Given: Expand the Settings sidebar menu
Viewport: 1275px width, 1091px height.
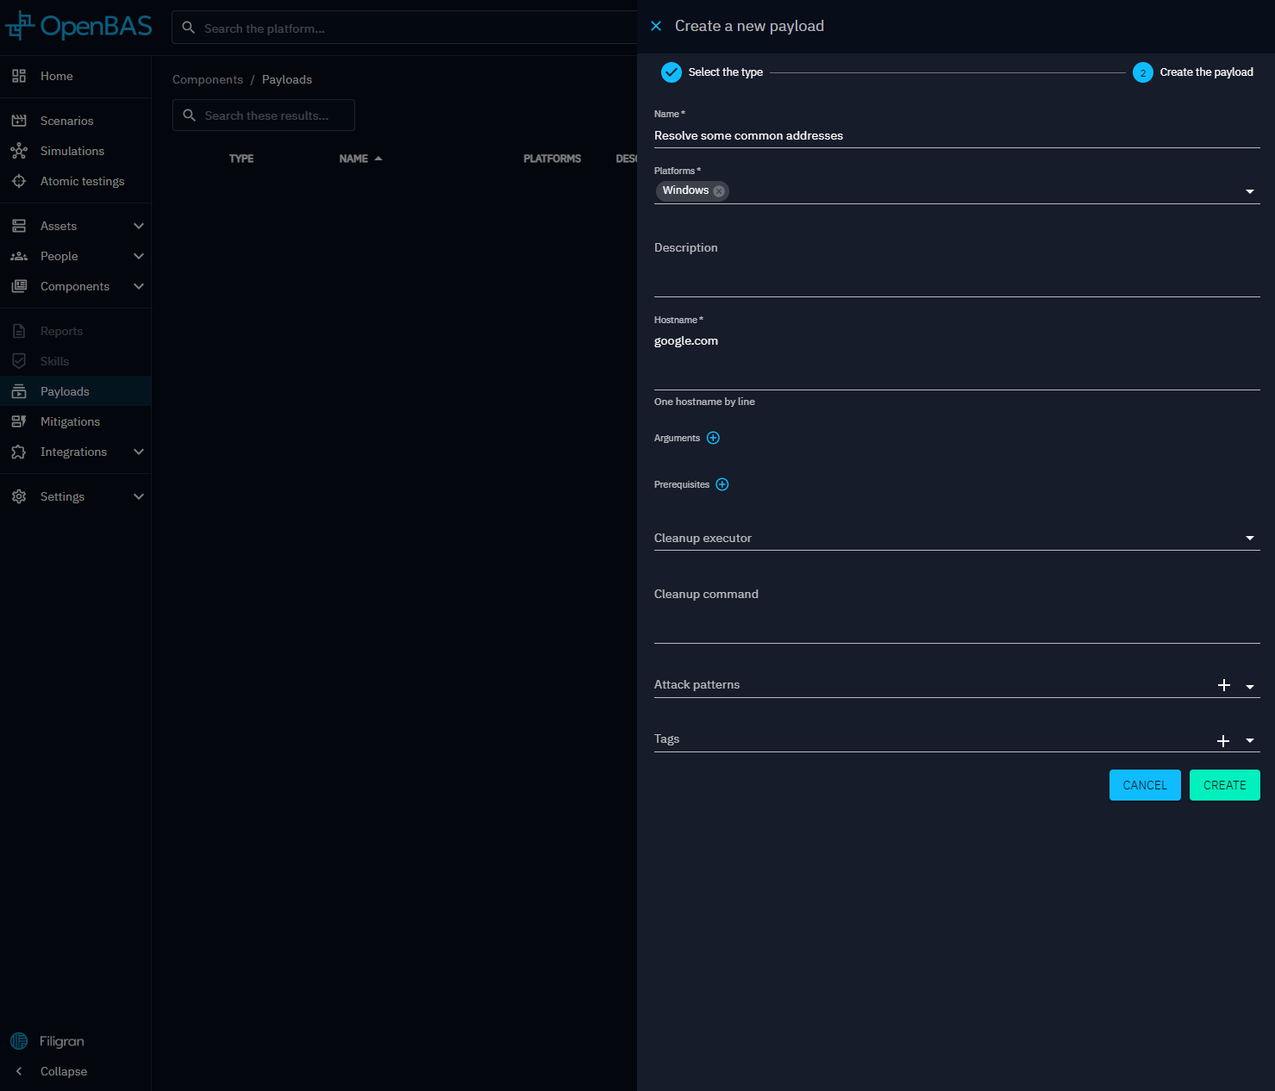Looking at the screenshot, I should pyautogui.click(x=138, y=496).
